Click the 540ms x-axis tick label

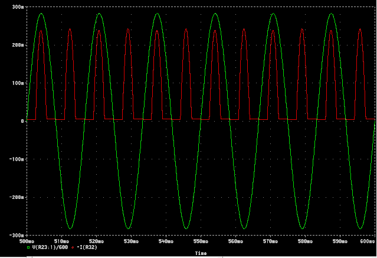coord(166,241)
